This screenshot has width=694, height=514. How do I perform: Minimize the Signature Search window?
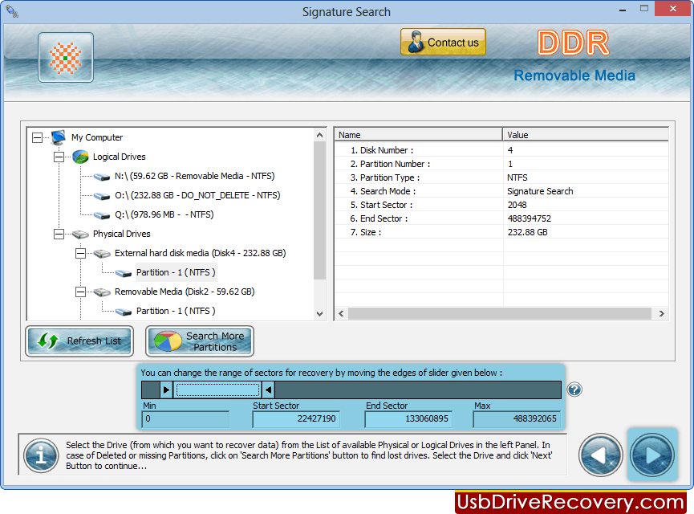[623, 10]
